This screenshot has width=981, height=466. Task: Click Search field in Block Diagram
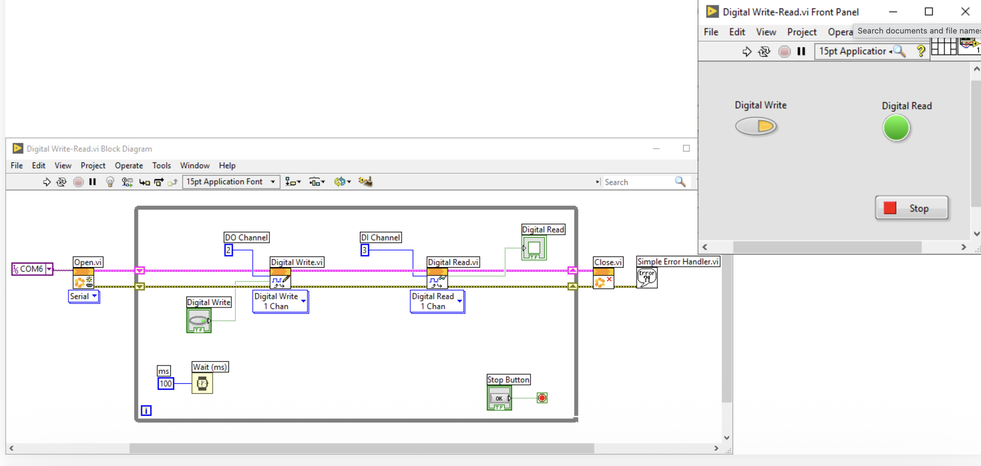[x=638, y=182]
